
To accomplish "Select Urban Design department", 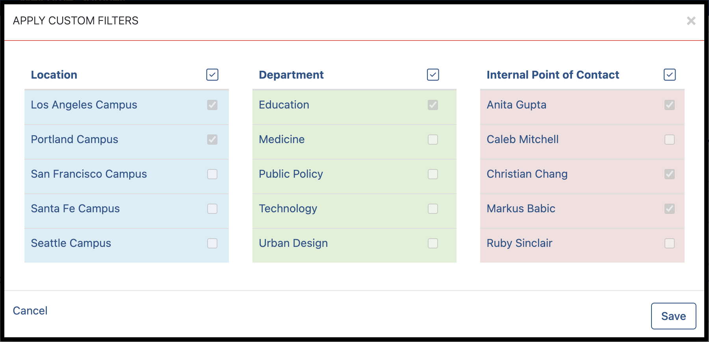I will [433, 243].
